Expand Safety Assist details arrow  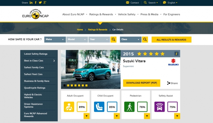177,116
